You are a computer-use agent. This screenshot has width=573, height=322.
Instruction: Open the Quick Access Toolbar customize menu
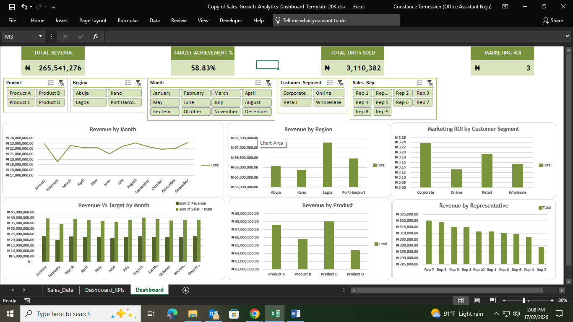coord(53,7)
